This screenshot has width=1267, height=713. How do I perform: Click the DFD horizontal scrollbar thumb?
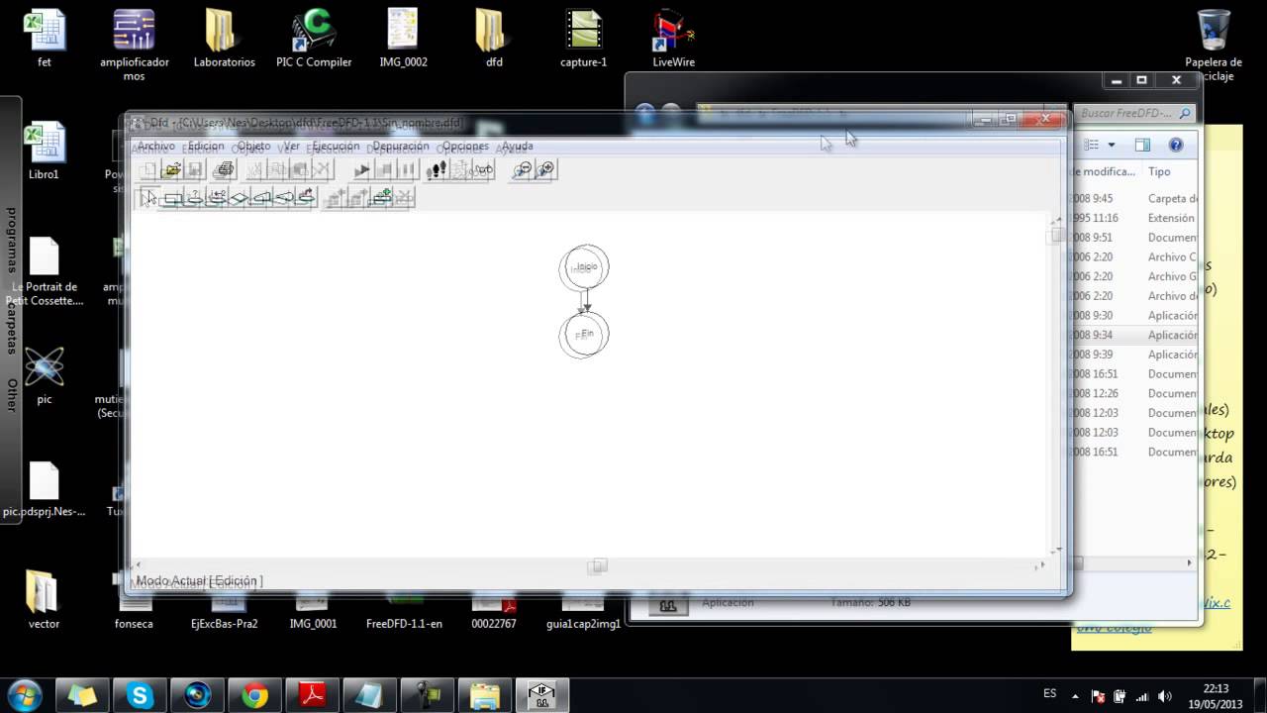tap(597, 566)
